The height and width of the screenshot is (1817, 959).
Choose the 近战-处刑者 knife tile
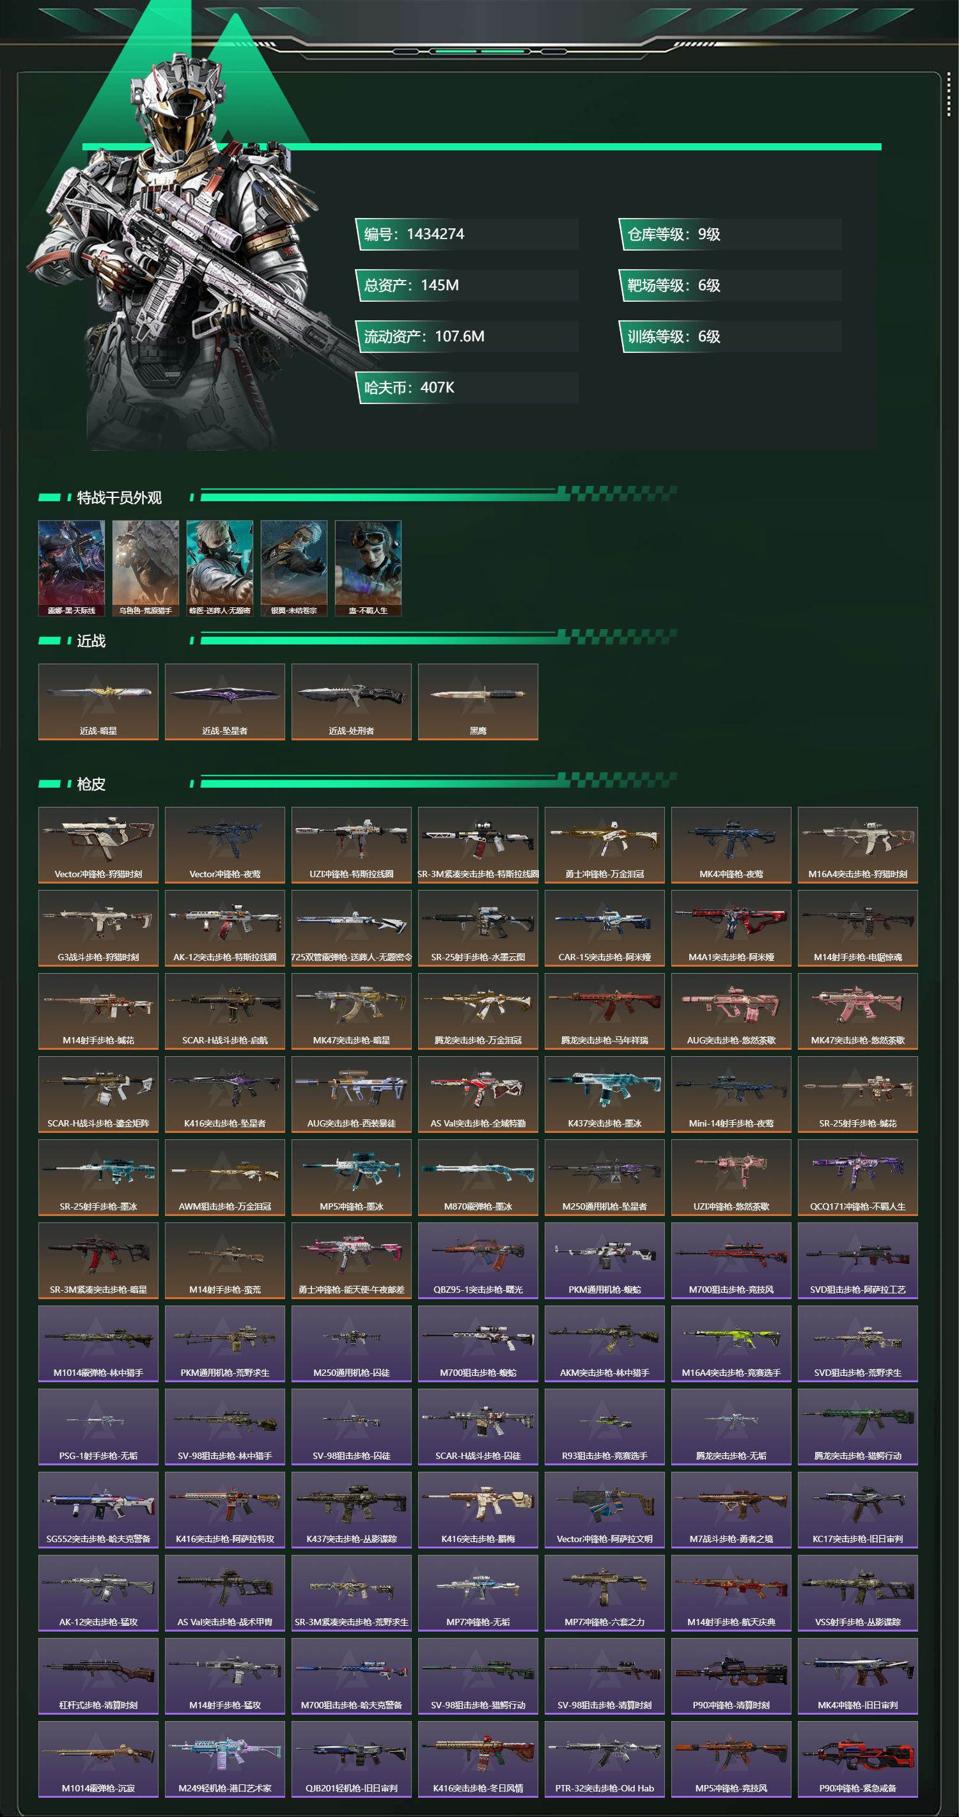[x=351, y=702]
